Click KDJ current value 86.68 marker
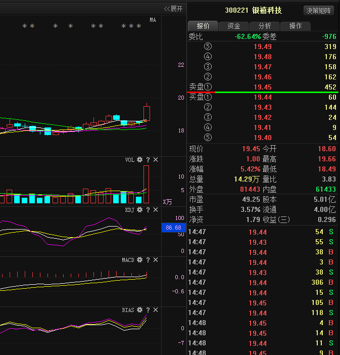340x355 pixels. point(173,228)
